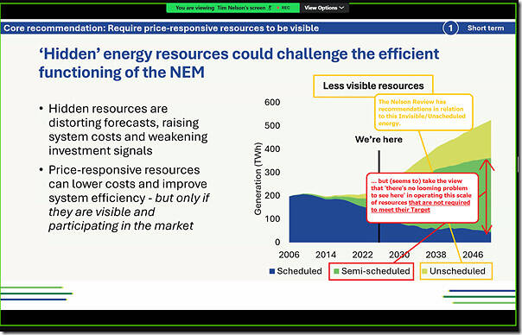Click the 'Less visible resources' chart title

click(373, 85)
